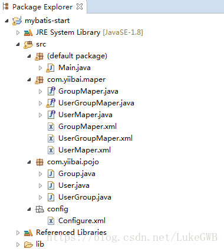Click the src source folder icon
224x249 pixels.
28,45
